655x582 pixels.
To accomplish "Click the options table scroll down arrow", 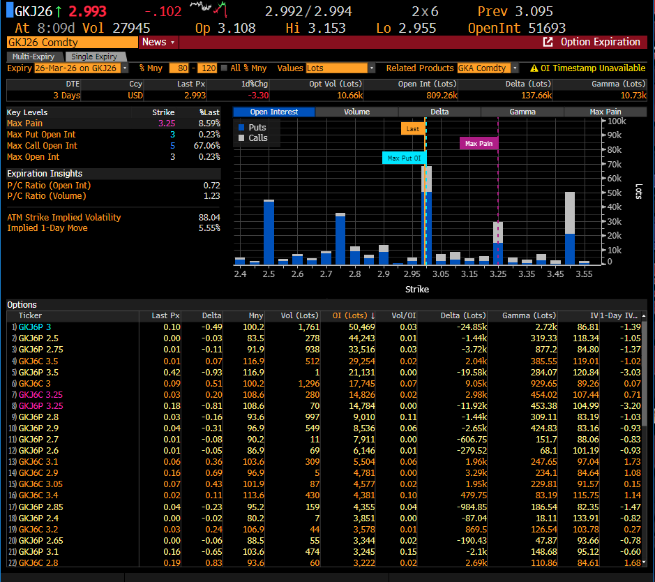I will point(644,562).
